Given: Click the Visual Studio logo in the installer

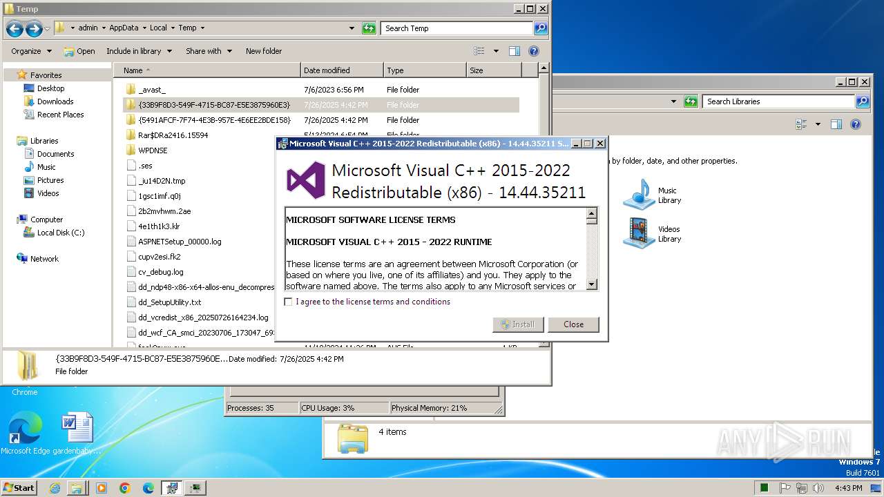Looking at the screenshot, I should pos(306,180).
